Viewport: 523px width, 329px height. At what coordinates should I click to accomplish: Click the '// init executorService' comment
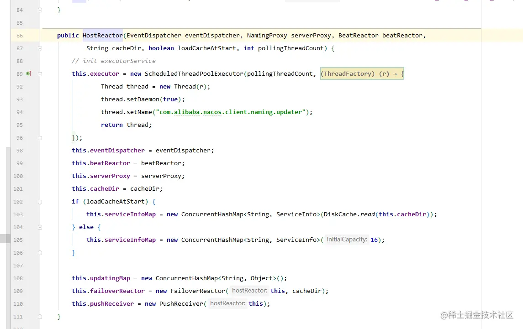(x=114, y=61)
